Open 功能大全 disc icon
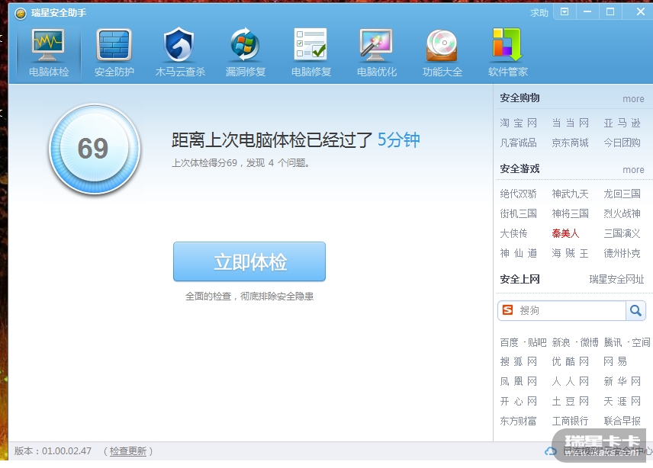653x468 pixels. [x=442, y=45]
